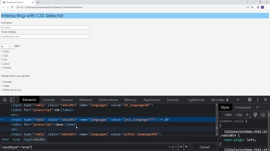Select the Java radio button
Screen dimensions: 270x151
[2, 64]
